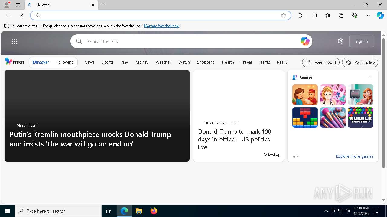Play the hospital doctor game thumbnail
Screen dimensions: 387x217
pyautogui.click(x=361, y=95)
